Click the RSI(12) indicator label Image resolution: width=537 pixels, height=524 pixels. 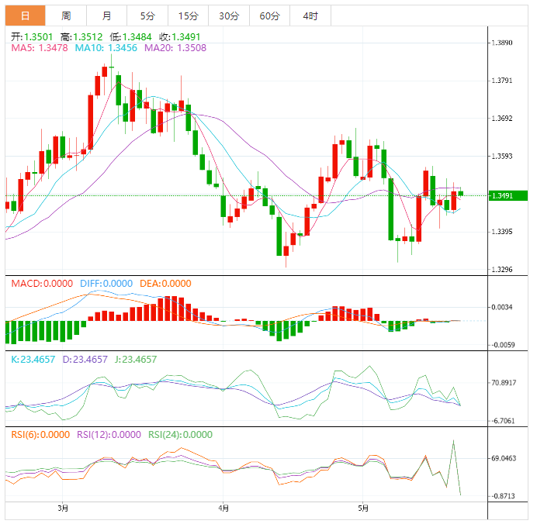point(109,435)
